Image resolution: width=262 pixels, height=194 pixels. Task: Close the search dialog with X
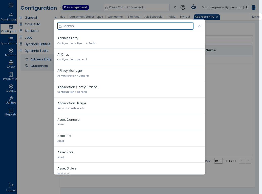pyautogui.click(x=199, y=26)
